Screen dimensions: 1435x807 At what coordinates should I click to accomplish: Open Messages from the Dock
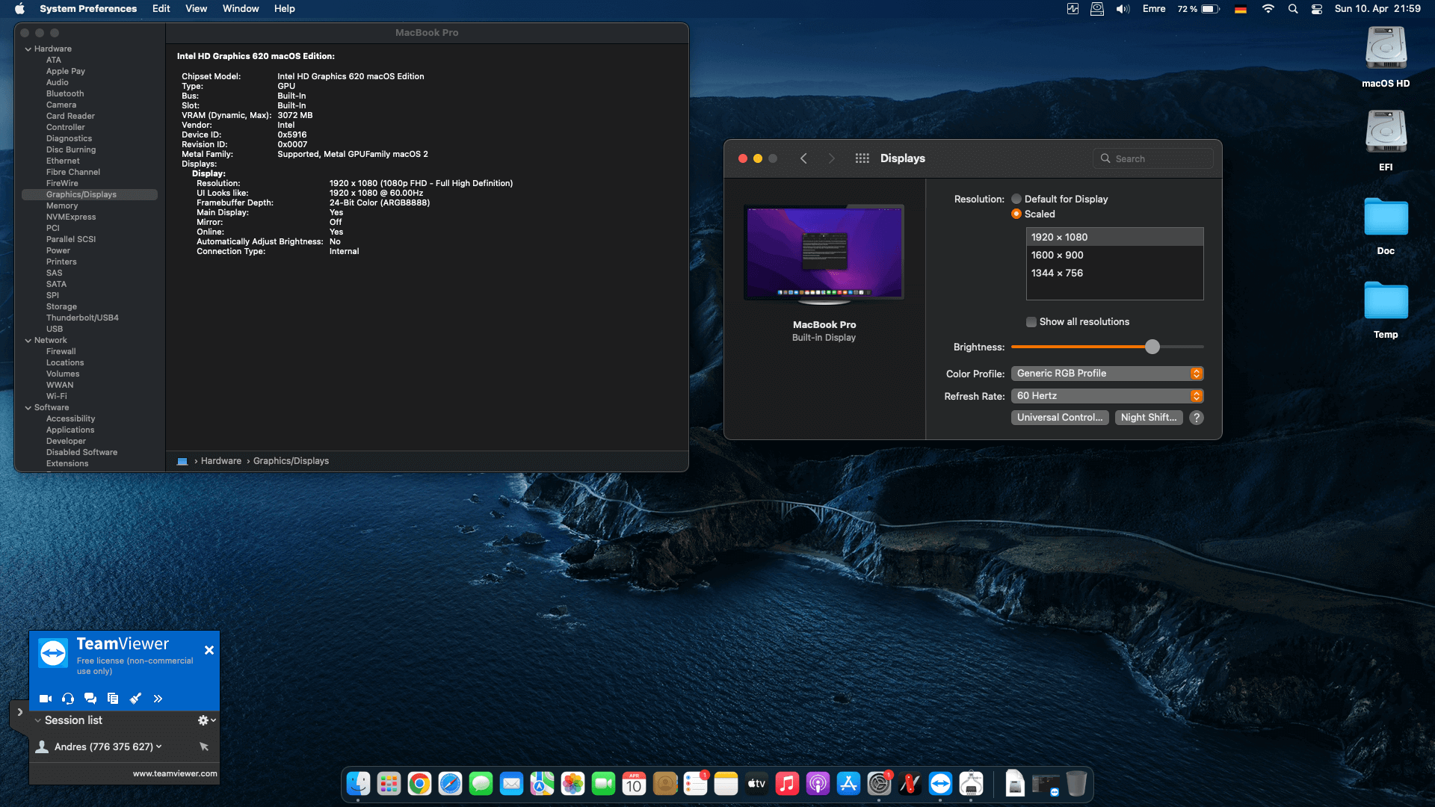click(481, 784)
